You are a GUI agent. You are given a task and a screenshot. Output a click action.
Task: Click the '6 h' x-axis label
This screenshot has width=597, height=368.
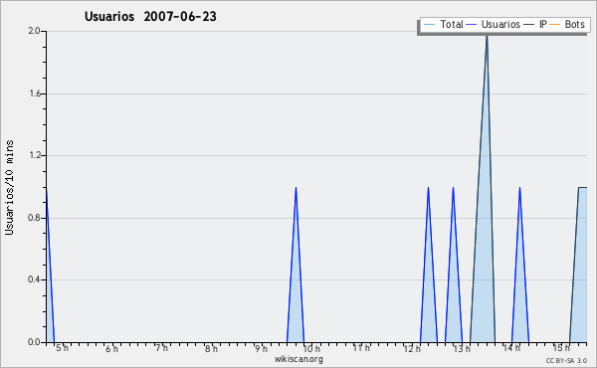point(111,348)
